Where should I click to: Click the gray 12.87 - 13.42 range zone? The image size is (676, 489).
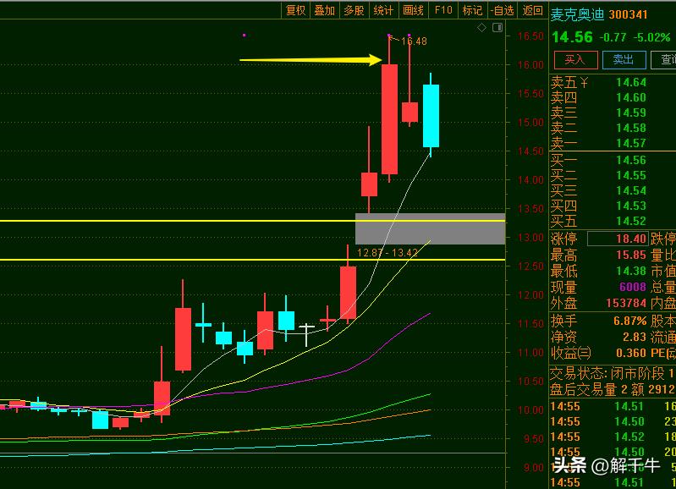(x=430, y=228)
